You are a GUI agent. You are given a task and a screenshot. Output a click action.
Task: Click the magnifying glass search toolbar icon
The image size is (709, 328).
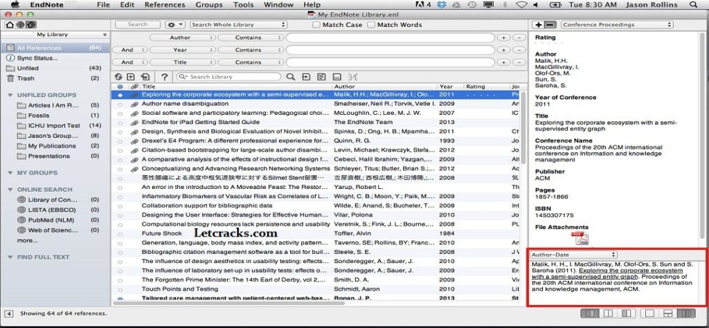click(x=290, y=77)
